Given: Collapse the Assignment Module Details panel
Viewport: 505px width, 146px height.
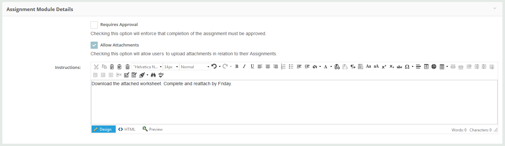Looking at the screenshot, I should pyautogui.click(x=495, y=8).
